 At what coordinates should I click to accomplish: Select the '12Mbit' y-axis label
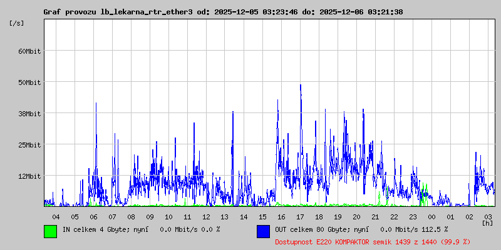coord(29,176)
